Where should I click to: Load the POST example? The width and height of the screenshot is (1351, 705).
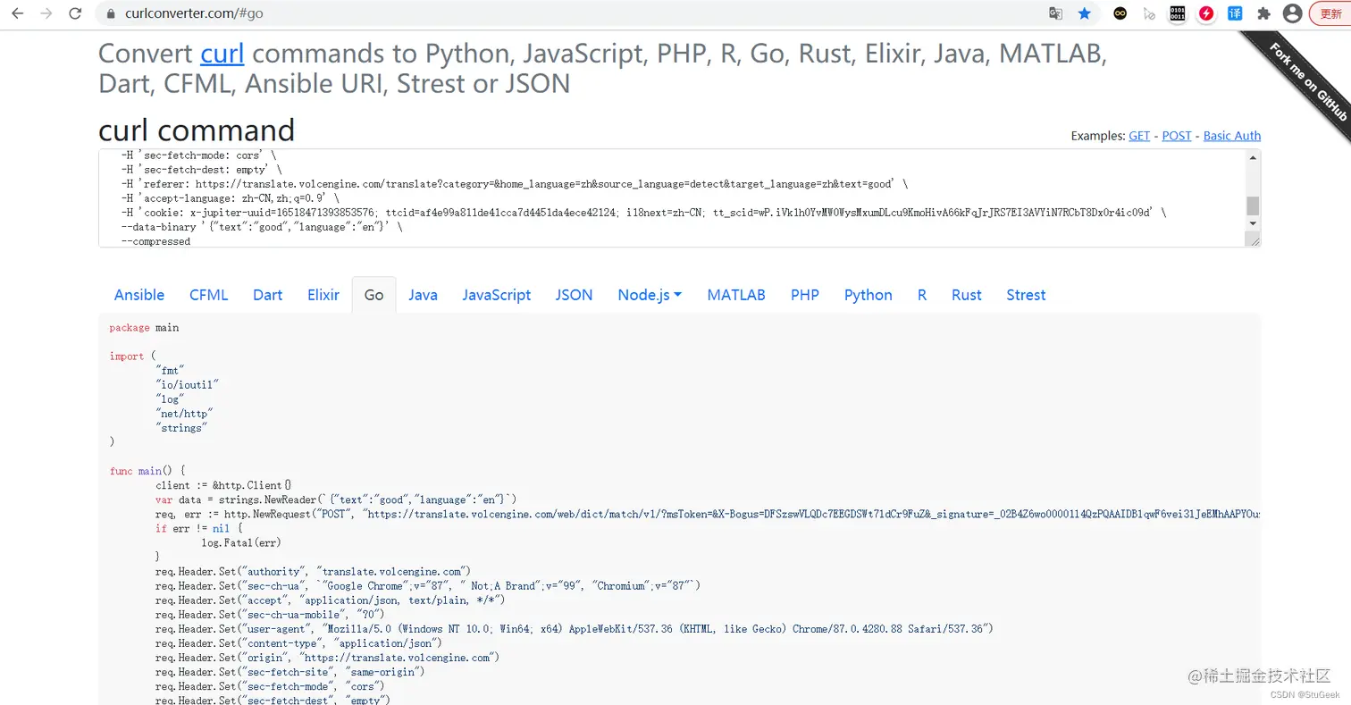pyautogui.click(x=1177, y=136)
